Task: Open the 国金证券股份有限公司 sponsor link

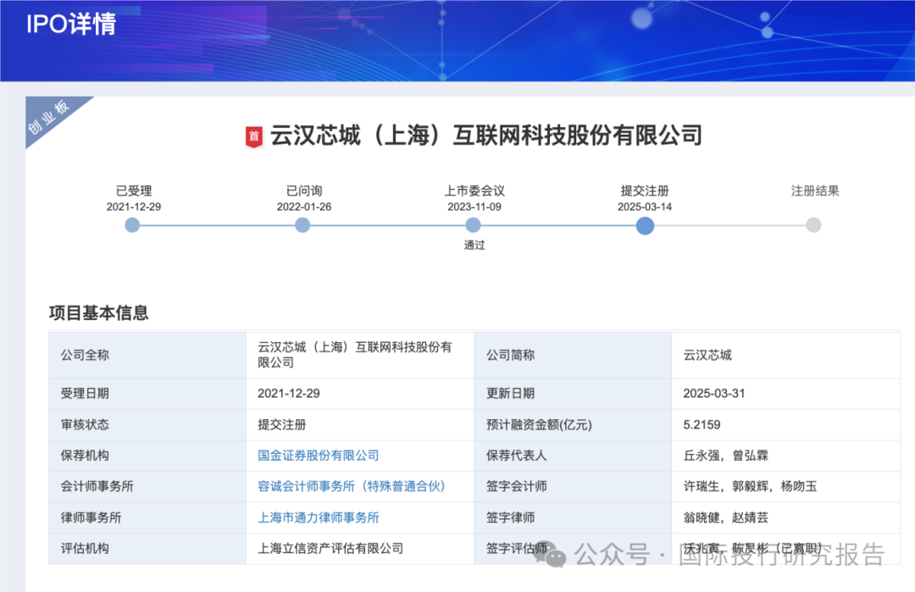Action: point(318,456)
